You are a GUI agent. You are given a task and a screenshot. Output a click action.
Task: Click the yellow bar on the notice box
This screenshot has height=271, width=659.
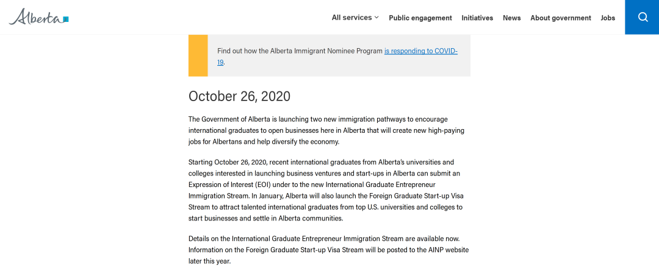[198, 55]
